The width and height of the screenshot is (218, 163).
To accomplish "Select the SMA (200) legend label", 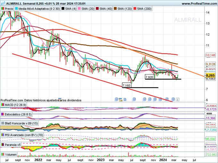I will click(144, 9).
